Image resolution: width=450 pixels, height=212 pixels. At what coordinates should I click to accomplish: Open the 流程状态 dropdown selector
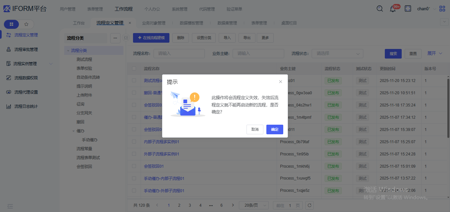coord(337,54)
